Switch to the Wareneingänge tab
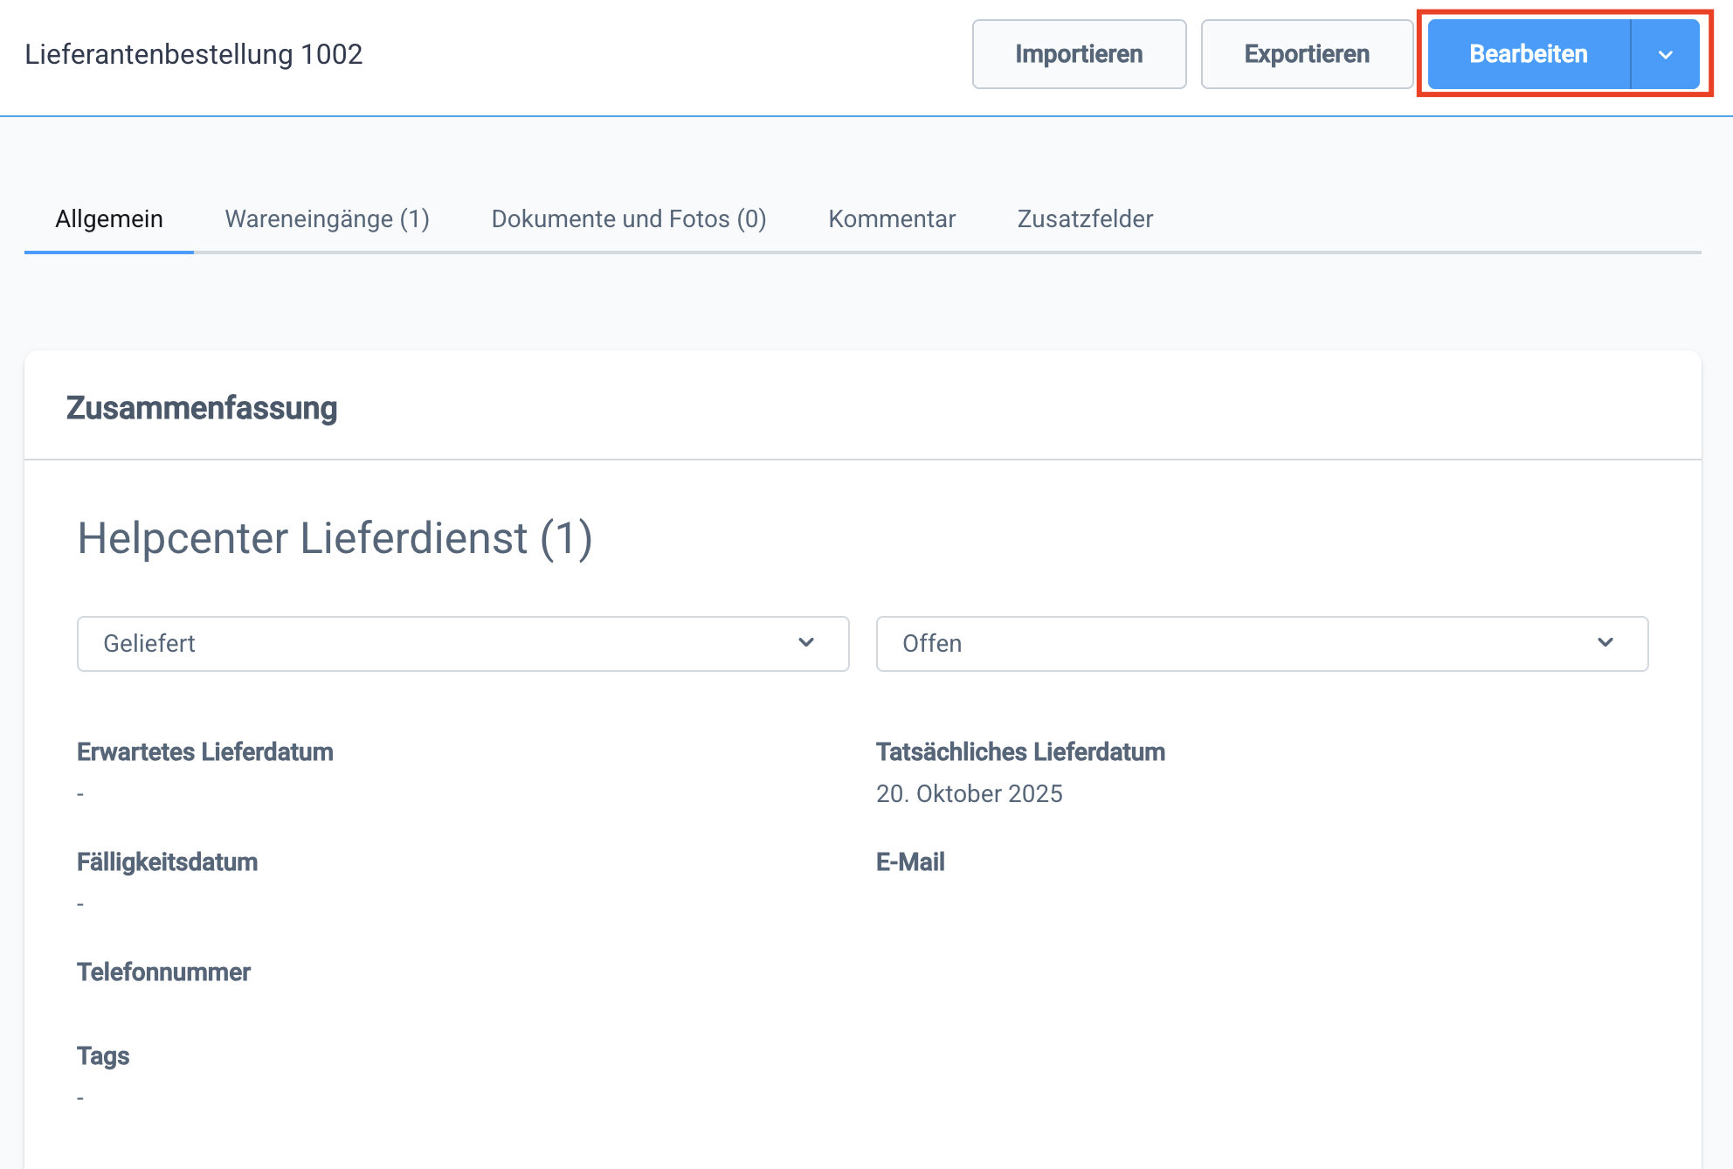 pos(327,219)
